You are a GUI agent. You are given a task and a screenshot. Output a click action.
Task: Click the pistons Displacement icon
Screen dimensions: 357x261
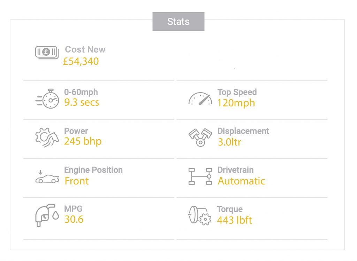click(200, 137)
